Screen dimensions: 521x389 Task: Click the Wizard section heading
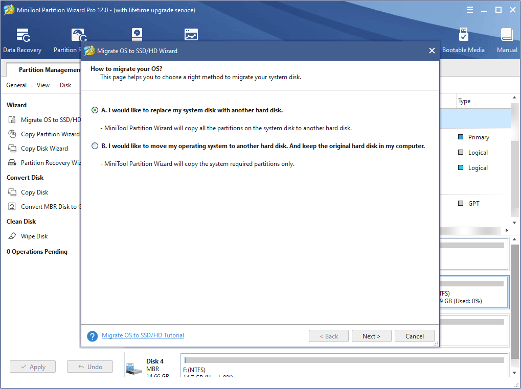[x=16, y=105]
